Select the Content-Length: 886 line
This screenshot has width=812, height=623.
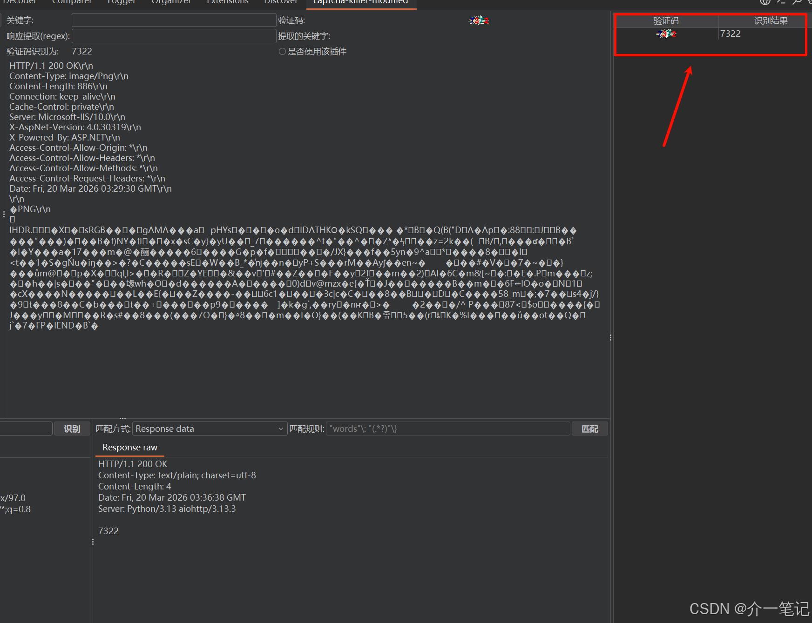coord(59,87)
